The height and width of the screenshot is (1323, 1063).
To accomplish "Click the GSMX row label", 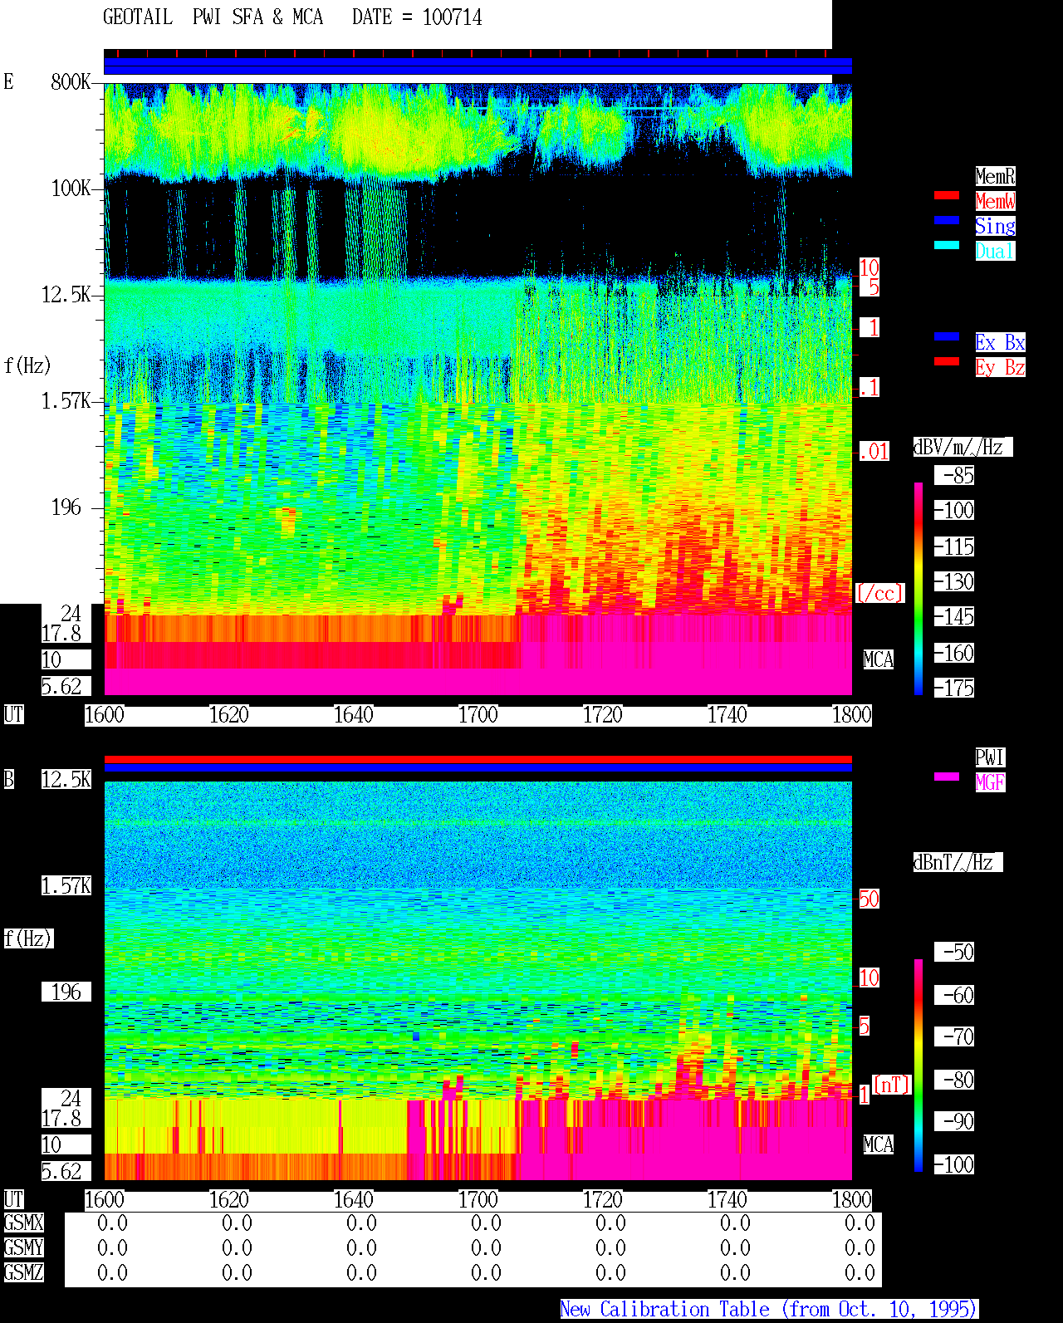I will [x=23, y=1223].
